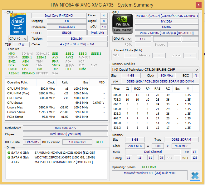Click the DDR3-1600 / PC3-12800 memory type field
The width and height of the screenshot is (205, 185).
tap(160, 82)
